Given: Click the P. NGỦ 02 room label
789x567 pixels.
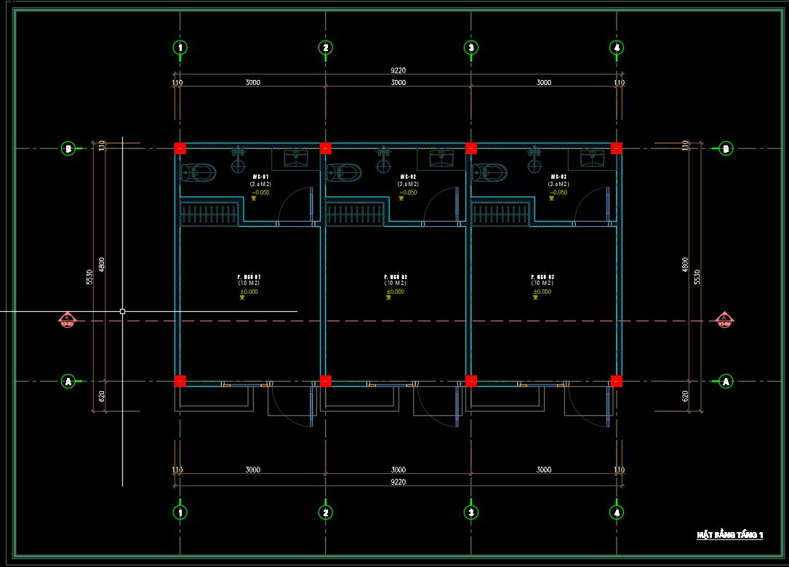Looking at the screenshot, I should click(x=396, y=277).
